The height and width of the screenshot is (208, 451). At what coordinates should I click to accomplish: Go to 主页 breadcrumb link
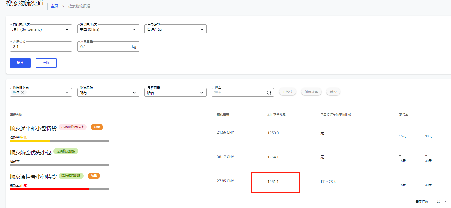55,6
